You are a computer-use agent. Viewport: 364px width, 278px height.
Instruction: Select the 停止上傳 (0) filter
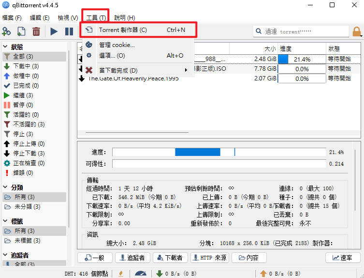click(x=34, y=144)
